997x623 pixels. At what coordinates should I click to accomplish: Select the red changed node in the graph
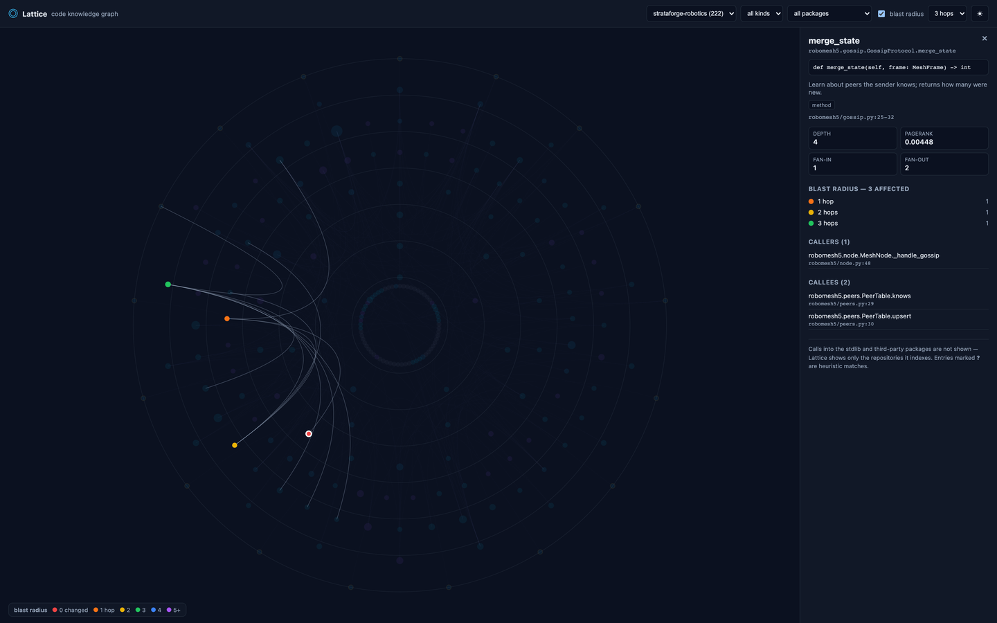coord(309,434)
